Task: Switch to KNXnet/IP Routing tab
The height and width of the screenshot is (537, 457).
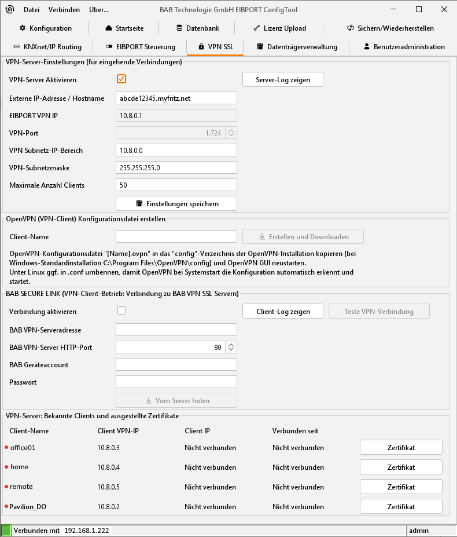Action: pyautogui.click(x=47, y=46)
